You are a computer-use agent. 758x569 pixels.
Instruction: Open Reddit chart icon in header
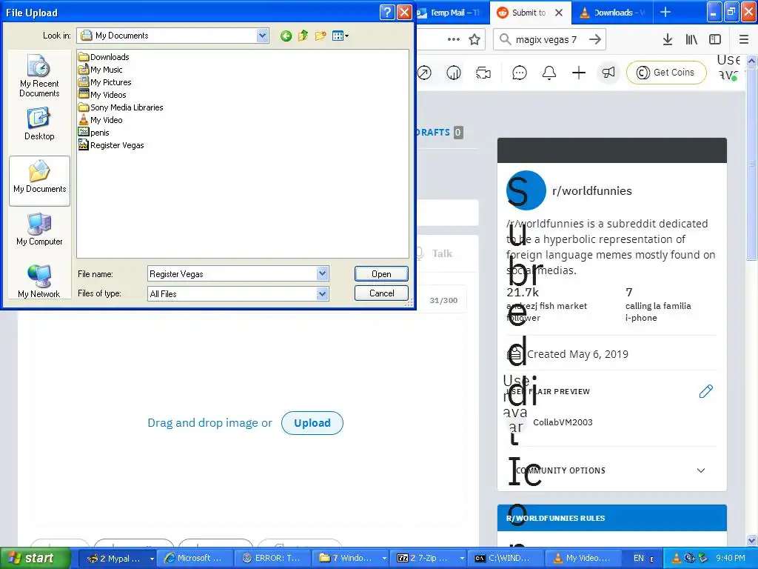click(x=454, y=73)
